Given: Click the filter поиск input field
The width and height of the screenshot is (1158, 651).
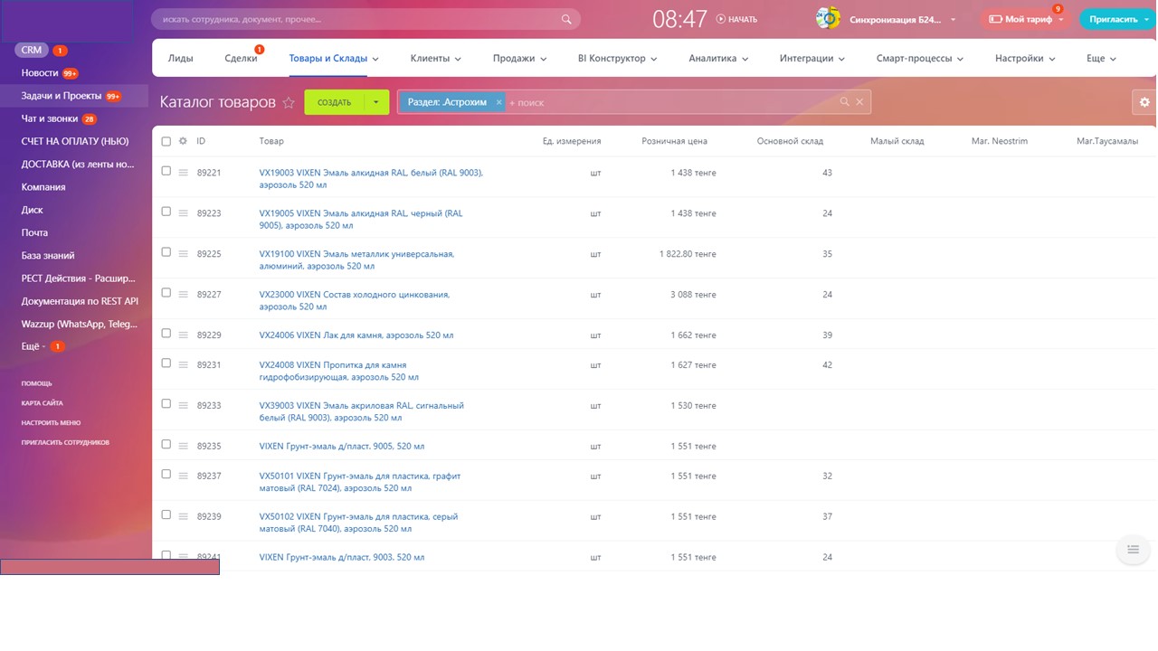Looking at the screenshot, I should [671, 102].
